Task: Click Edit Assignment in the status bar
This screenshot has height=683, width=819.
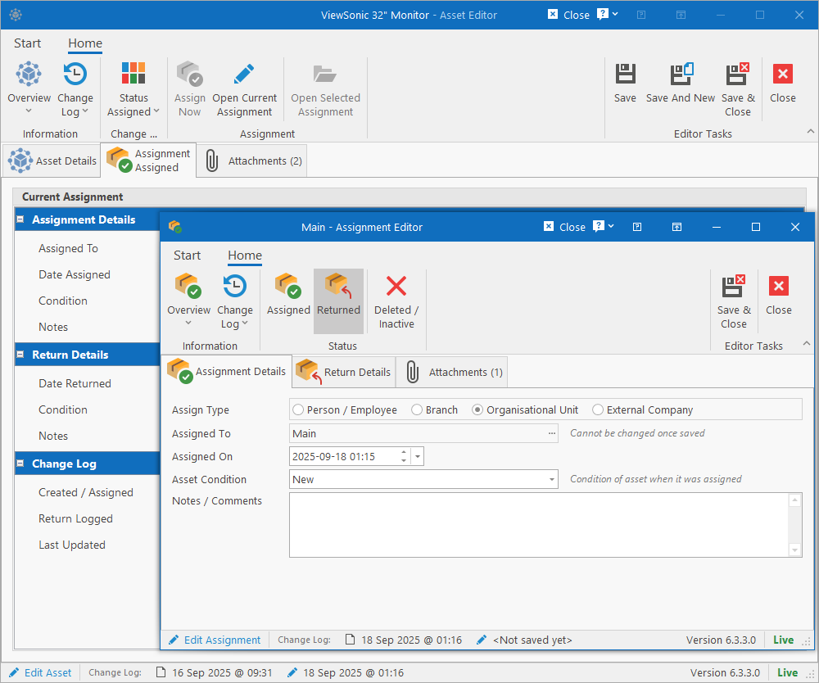Action: (214, 640)
